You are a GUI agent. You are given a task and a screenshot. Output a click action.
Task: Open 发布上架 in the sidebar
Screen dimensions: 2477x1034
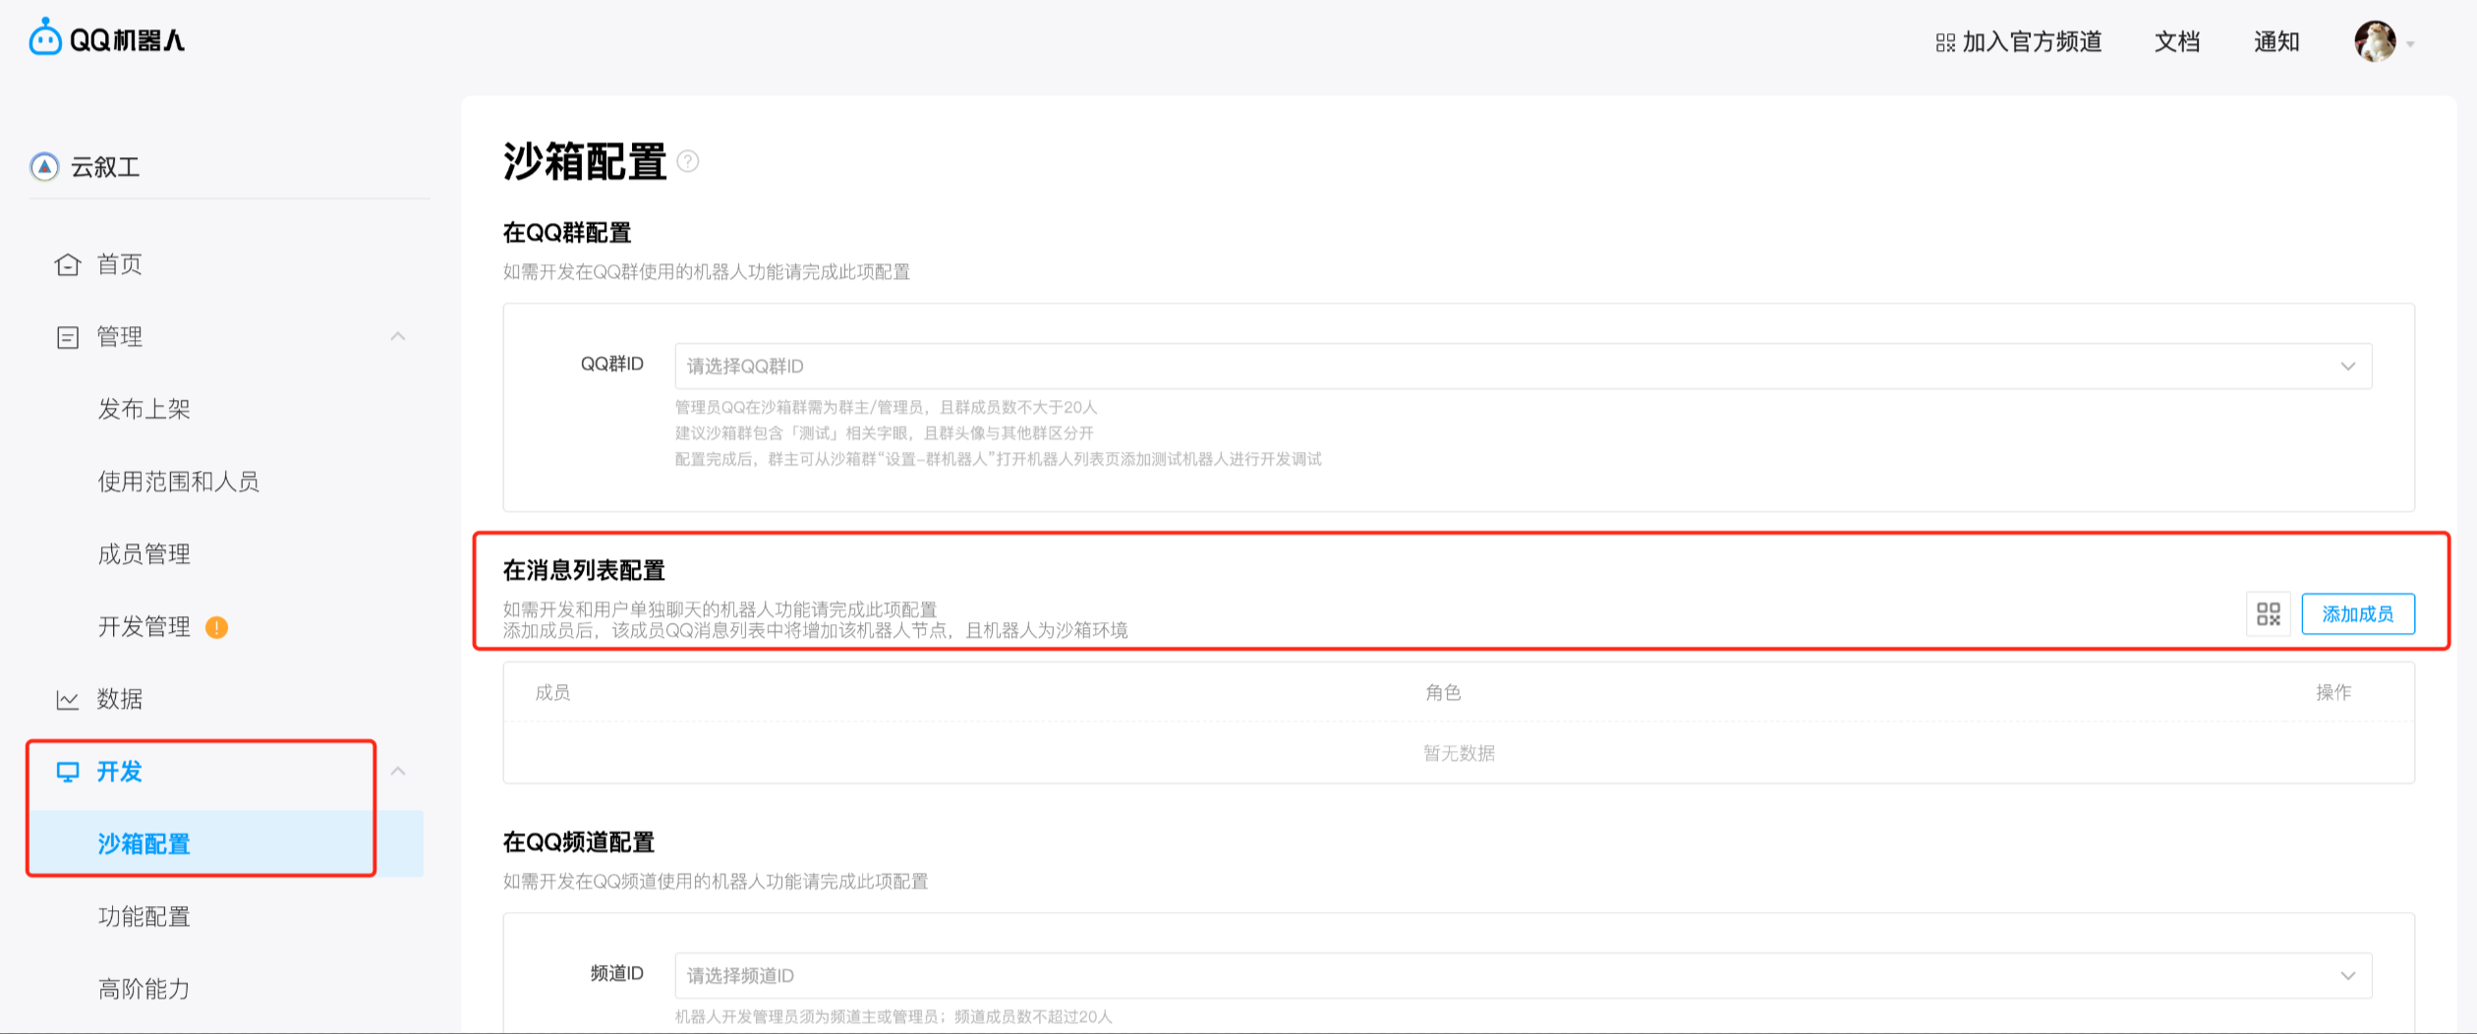(x=144, y=409)
